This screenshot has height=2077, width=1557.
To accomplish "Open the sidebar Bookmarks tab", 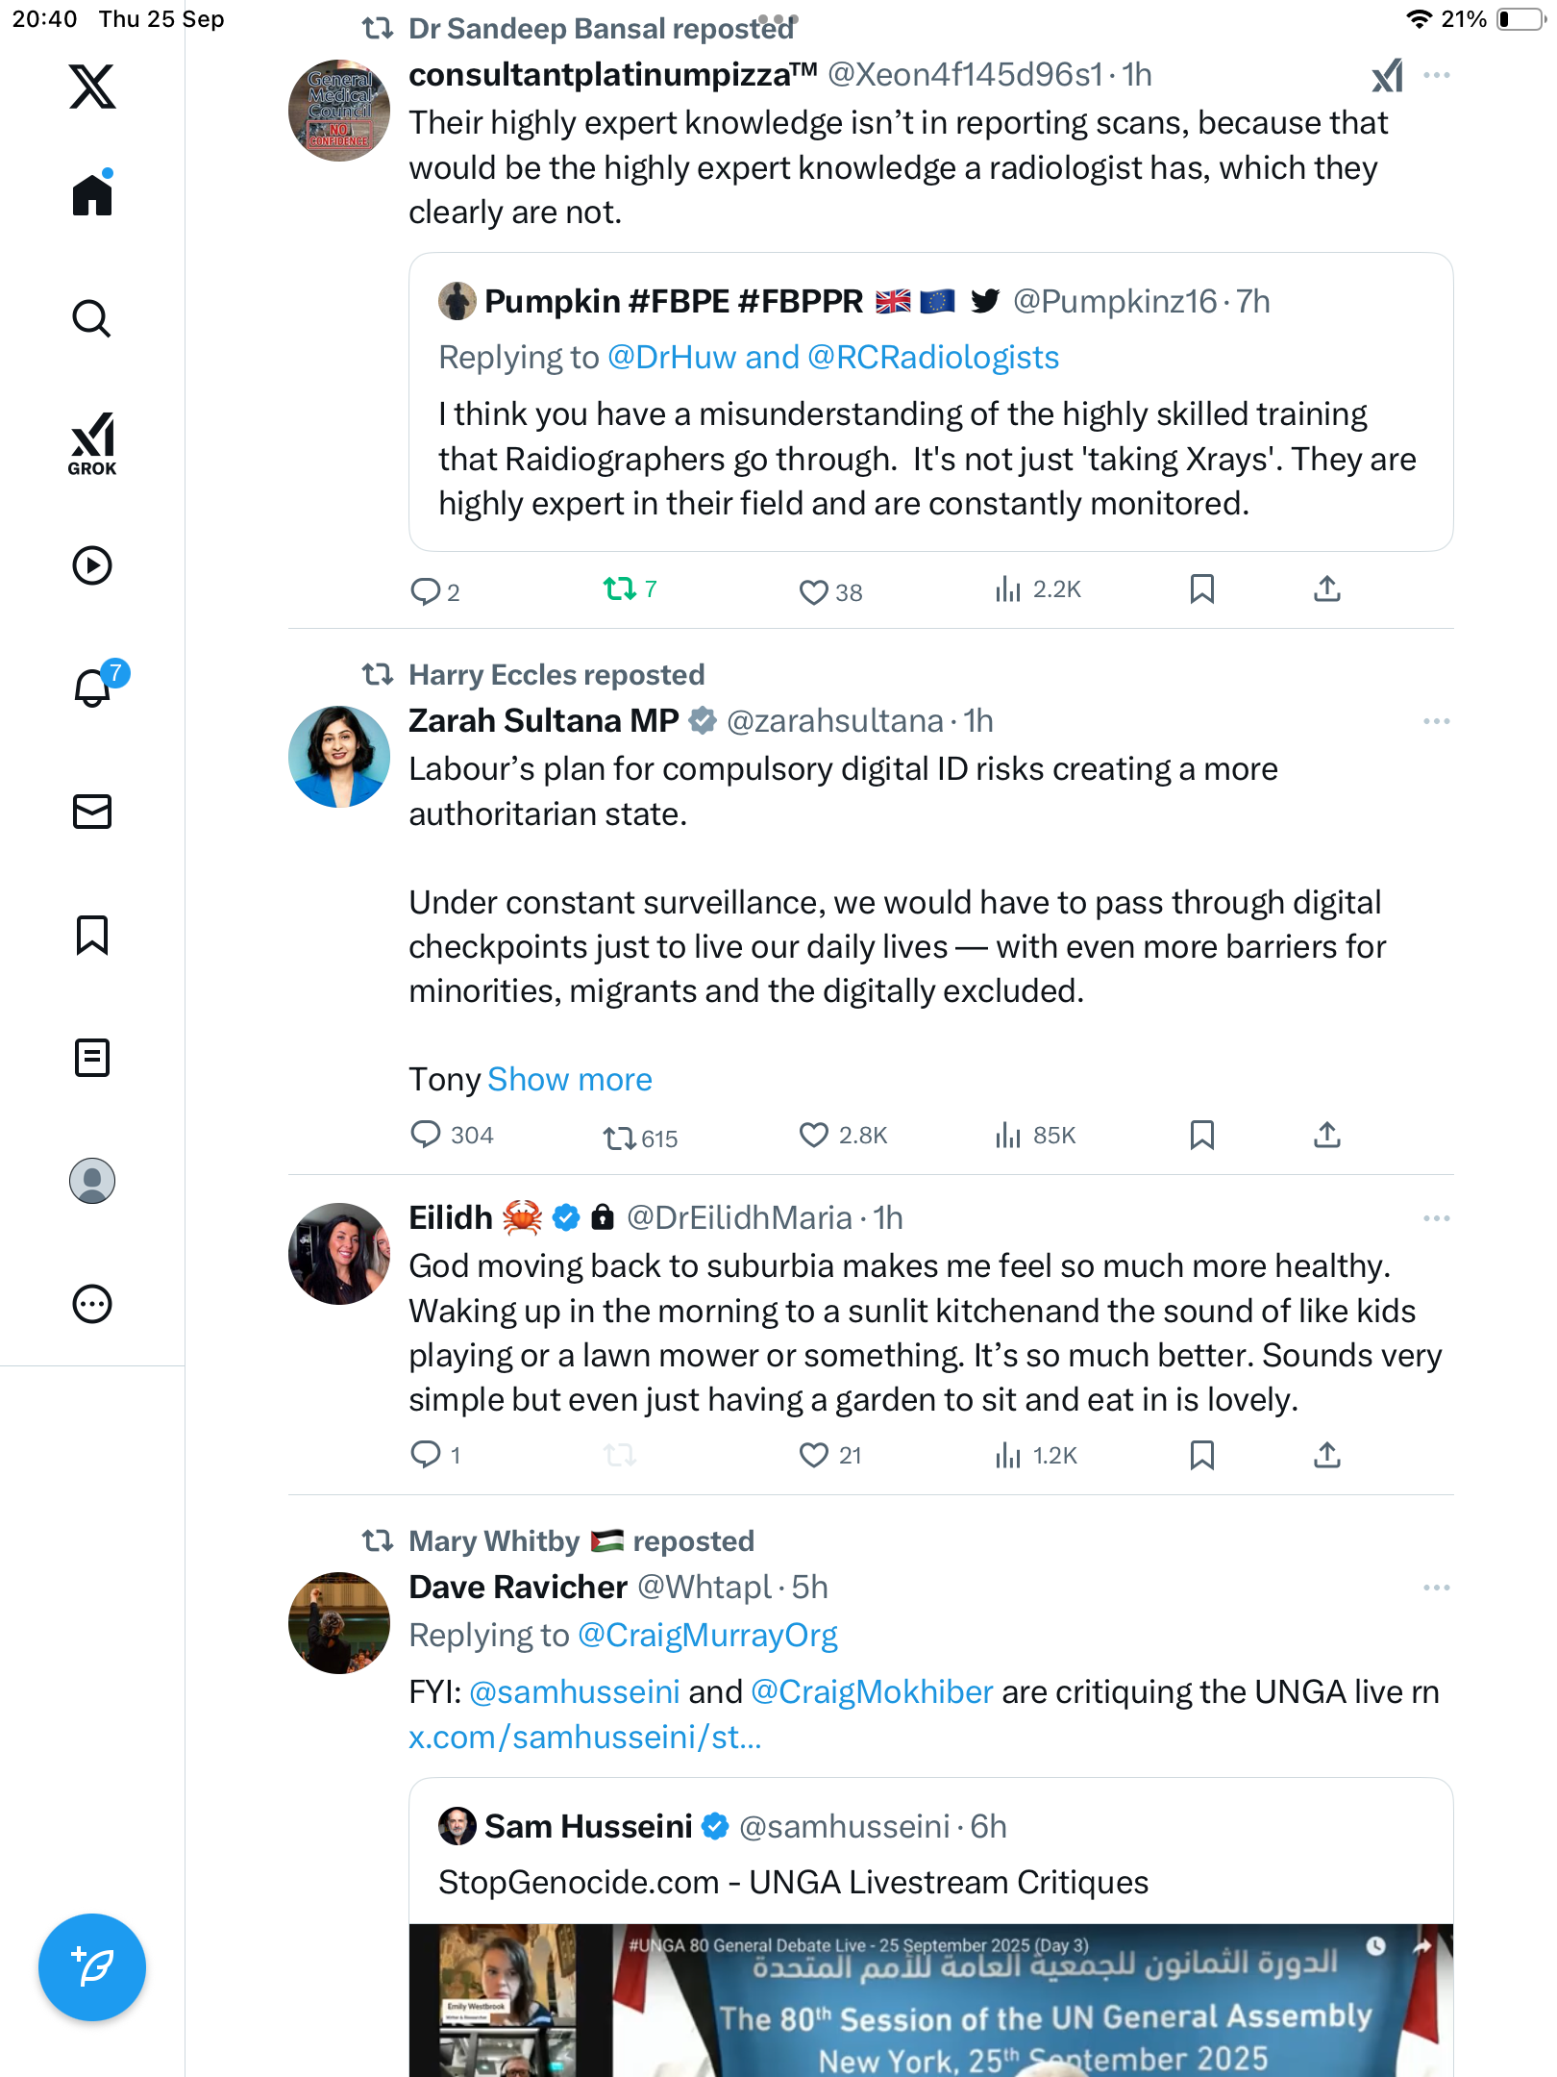I will [92, 935].
